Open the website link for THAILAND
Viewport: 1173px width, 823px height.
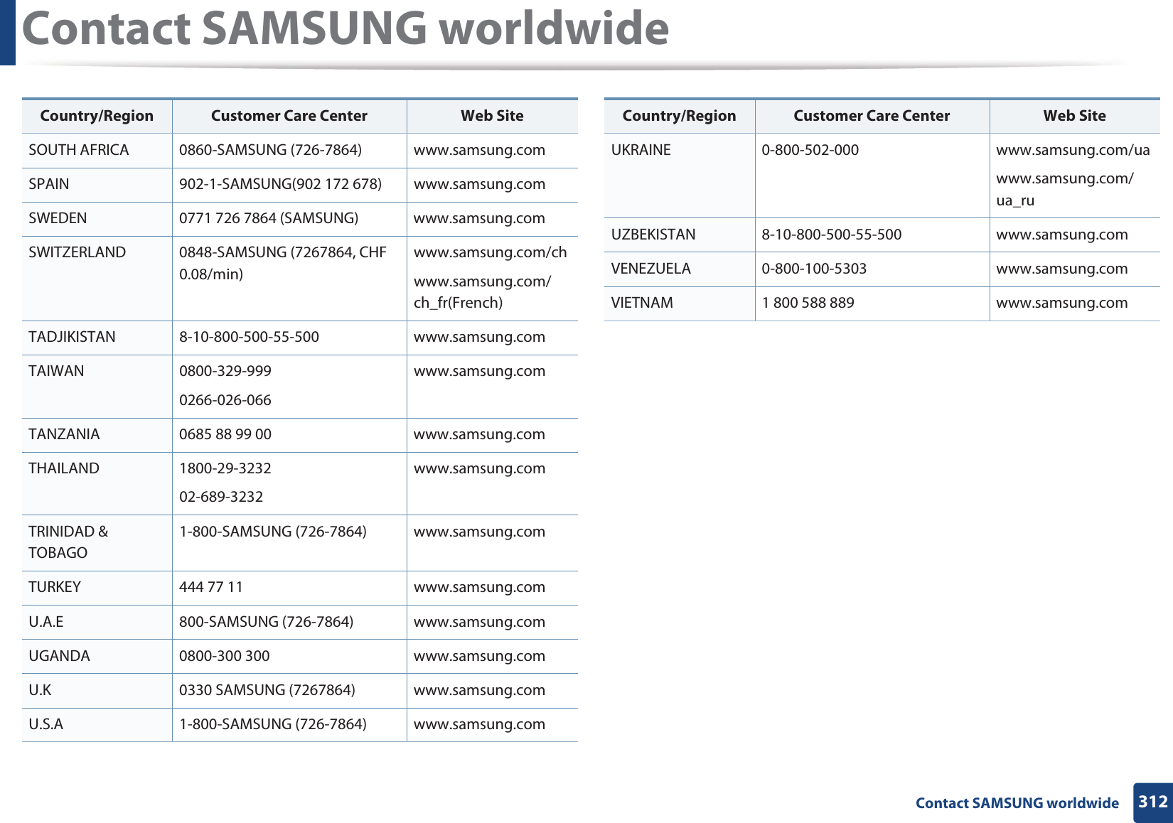point(479,469)
